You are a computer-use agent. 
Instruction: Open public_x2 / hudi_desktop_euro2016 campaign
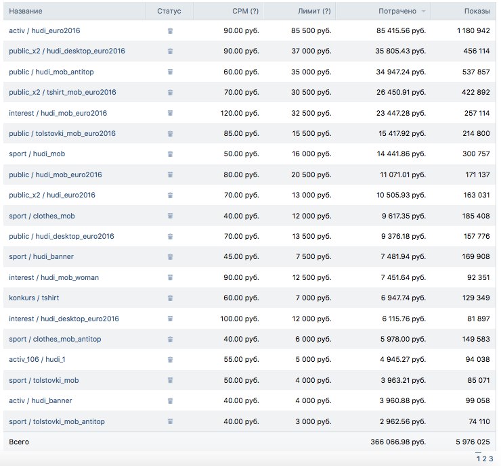(x=67, y=51)
